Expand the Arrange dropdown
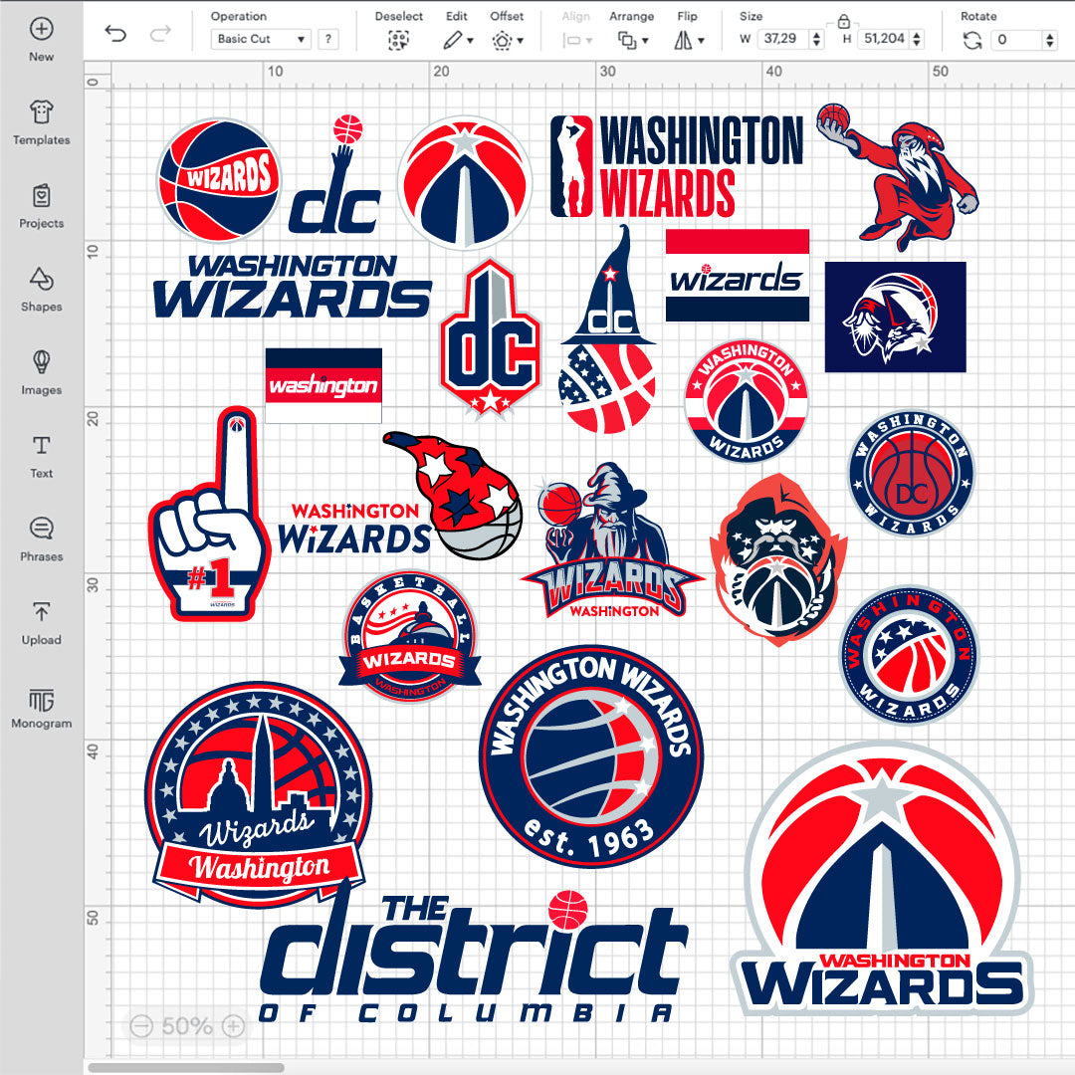 tap(632, 40)
